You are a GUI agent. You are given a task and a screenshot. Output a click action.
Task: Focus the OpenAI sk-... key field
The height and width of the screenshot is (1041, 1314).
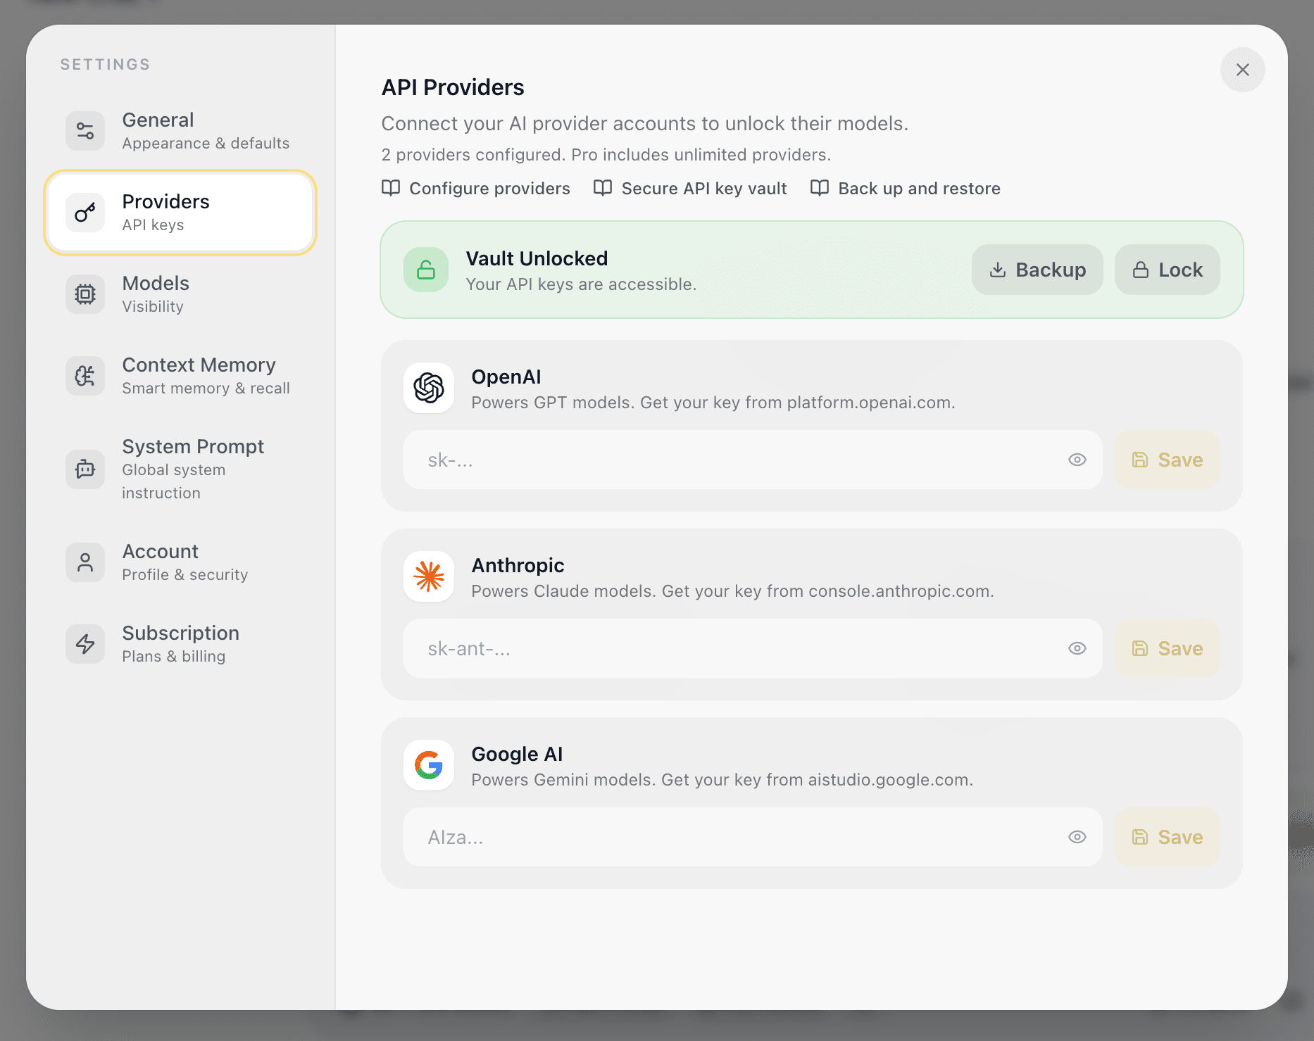click(x=753, y=460)
